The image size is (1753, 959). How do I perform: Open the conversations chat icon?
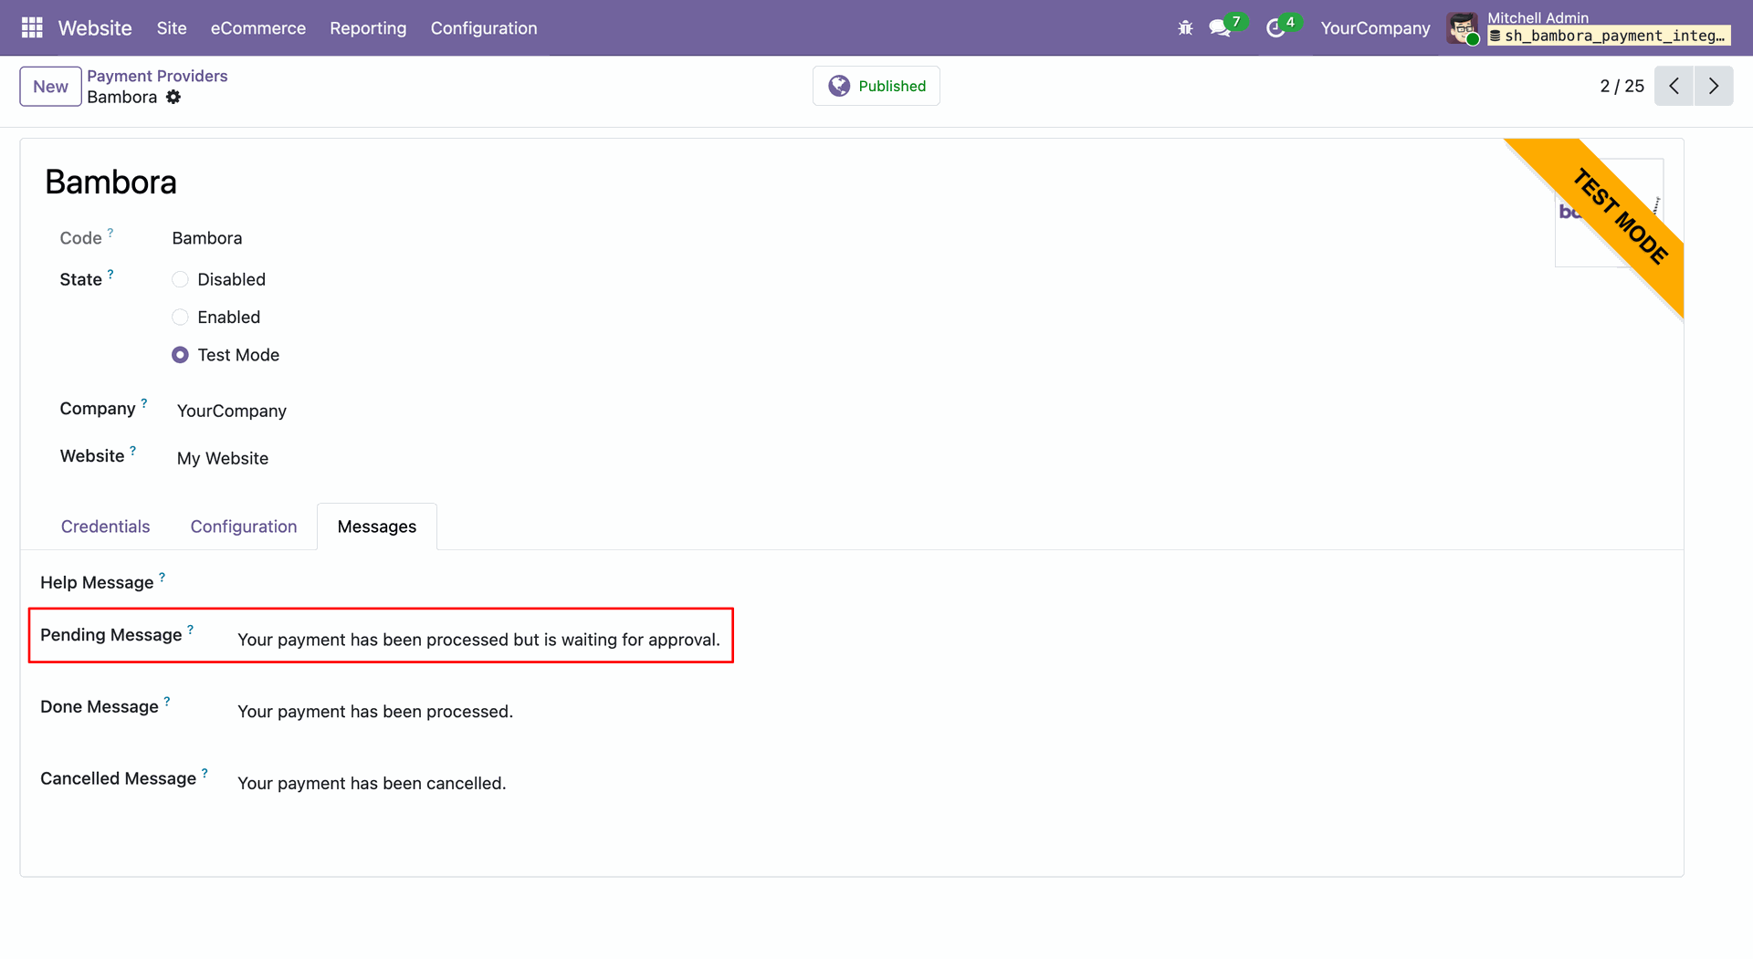pos(1219,28)
